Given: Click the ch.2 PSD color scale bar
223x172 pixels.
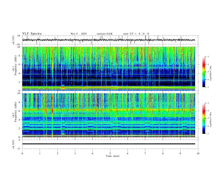Looking at the screenshot, I should (x=204, y=118).
